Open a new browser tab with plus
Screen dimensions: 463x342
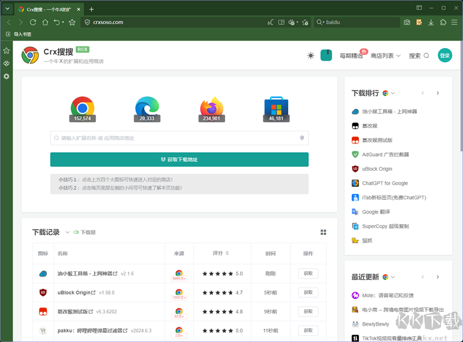[91, 9]
